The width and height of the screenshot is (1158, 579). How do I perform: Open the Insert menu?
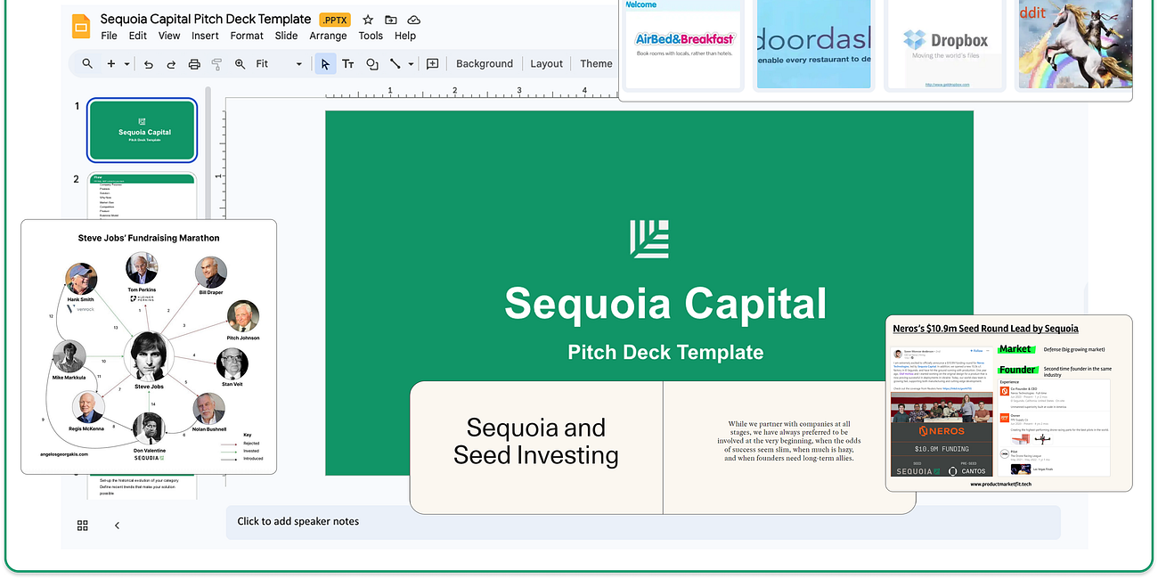205,36
